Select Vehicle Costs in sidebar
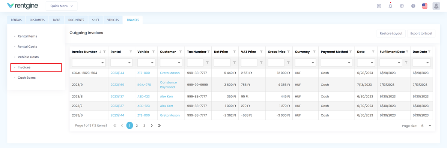This screenshot has width=447, height=148. (28, 57)
